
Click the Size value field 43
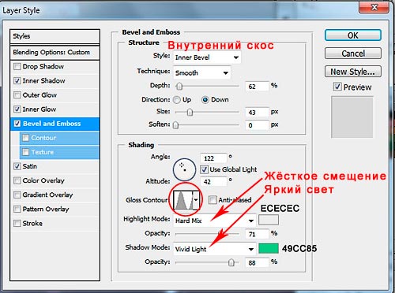tap(257, 113)
